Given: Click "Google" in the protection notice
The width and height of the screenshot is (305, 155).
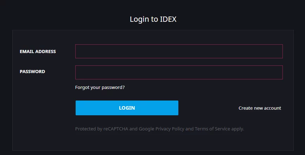Looking at the screenshot, I should click(146, 129).
